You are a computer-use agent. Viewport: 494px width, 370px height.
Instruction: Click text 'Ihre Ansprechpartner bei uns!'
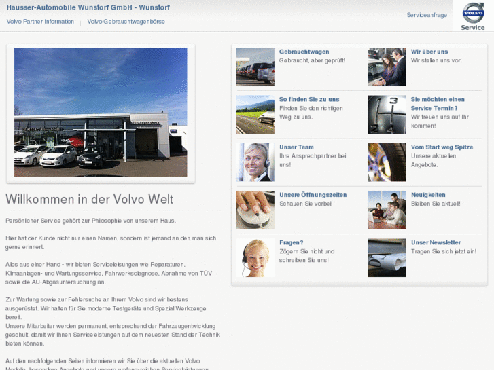[313, 160]
